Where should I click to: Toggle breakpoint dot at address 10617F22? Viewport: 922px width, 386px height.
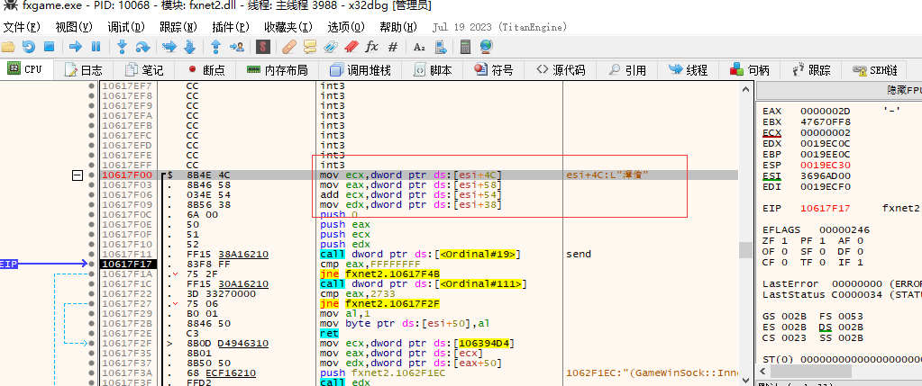pyautogui.click(x=91, y=294)
